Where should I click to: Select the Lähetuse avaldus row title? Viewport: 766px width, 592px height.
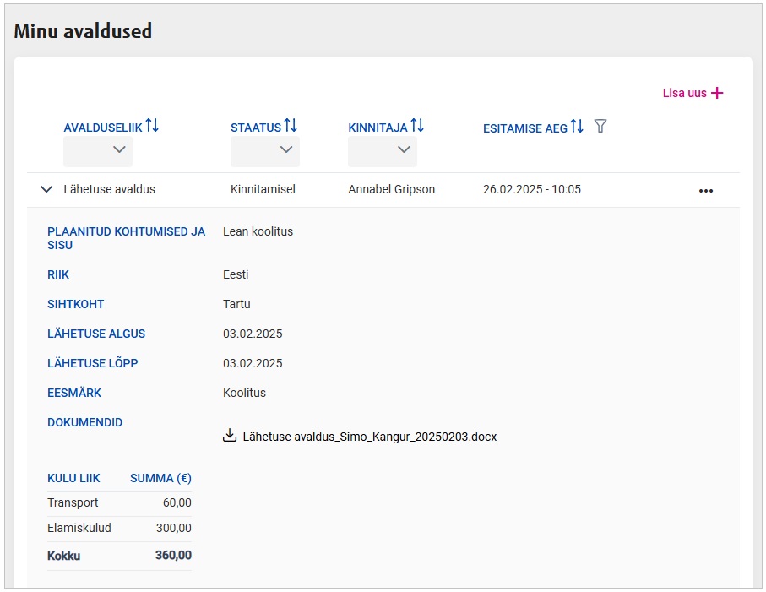coord(110,189)
